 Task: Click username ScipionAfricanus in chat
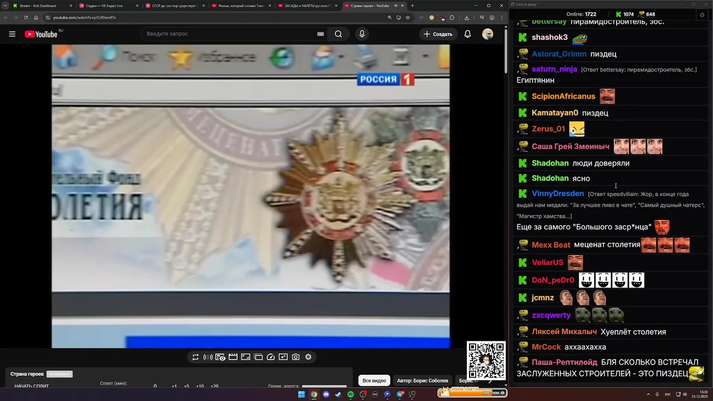[x=563, y=96]
